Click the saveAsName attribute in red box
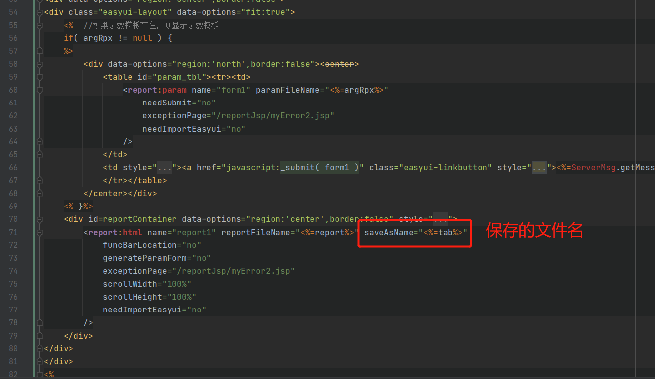The image size is (655, 379). tap(389, 232)
